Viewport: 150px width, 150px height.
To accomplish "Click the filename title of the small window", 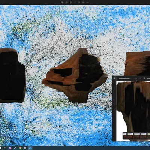I will [124, 78].
